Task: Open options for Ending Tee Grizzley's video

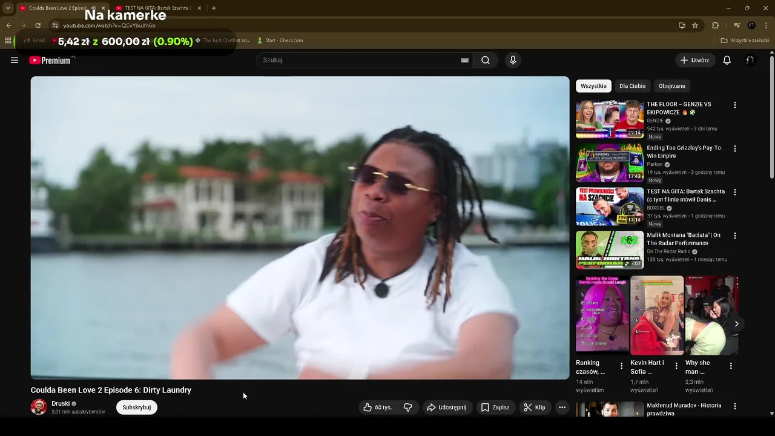Action: tap(735, 148)
